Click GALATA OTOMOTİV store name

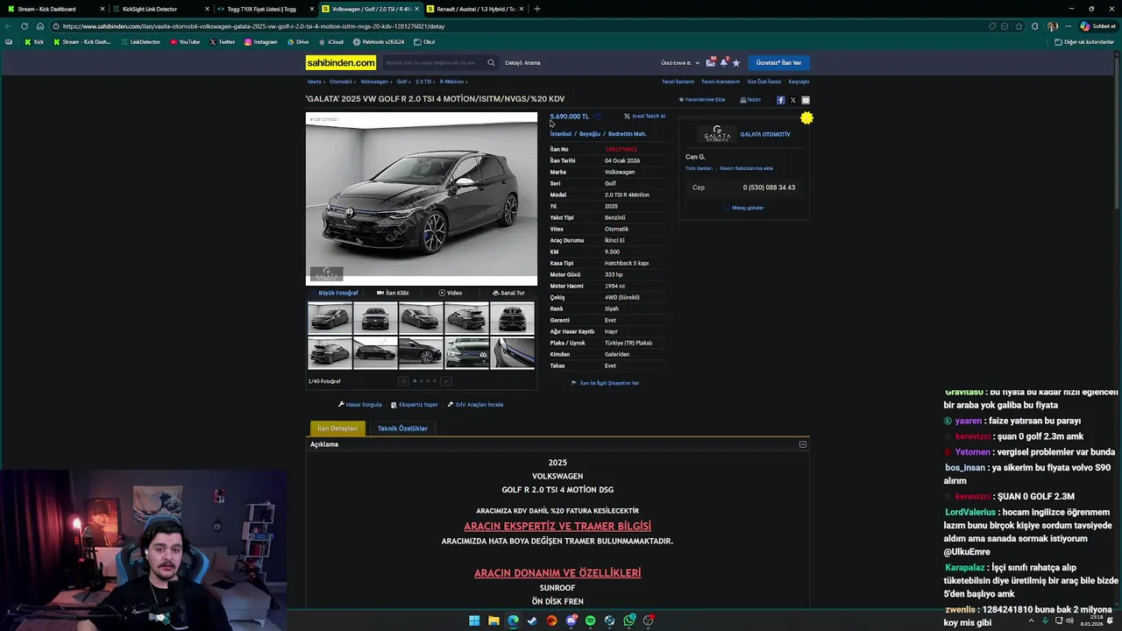coord(765,134)
